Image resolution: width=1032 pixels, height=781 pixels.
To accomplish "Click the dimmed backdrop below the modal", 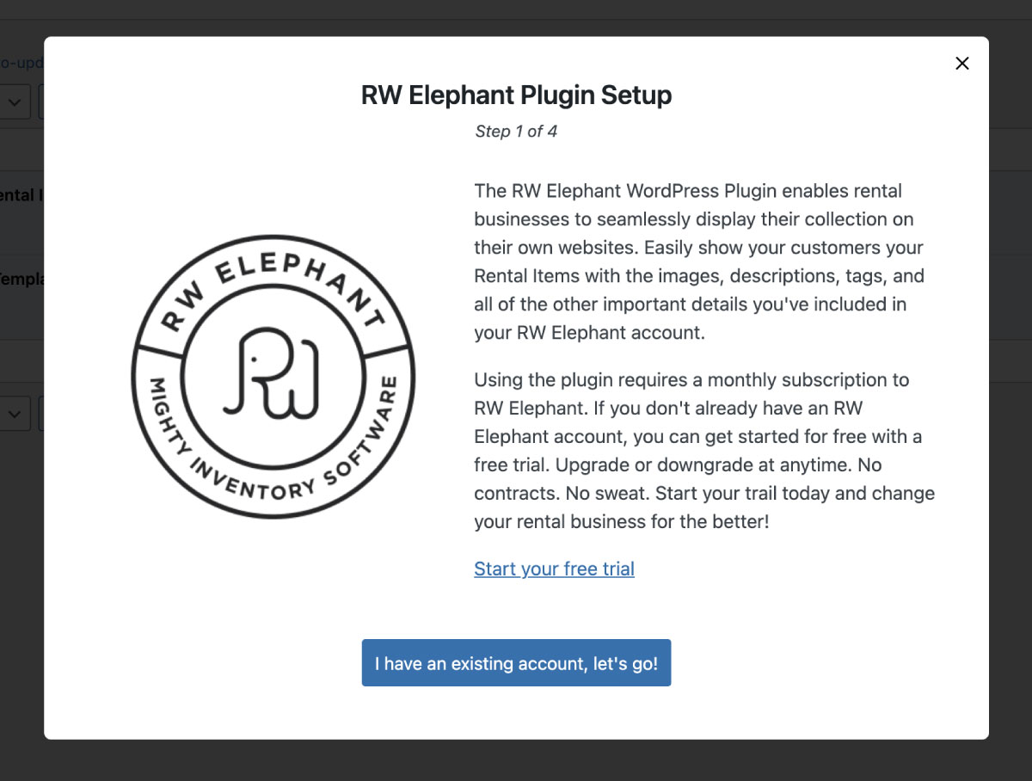I will tap(516, 760).
